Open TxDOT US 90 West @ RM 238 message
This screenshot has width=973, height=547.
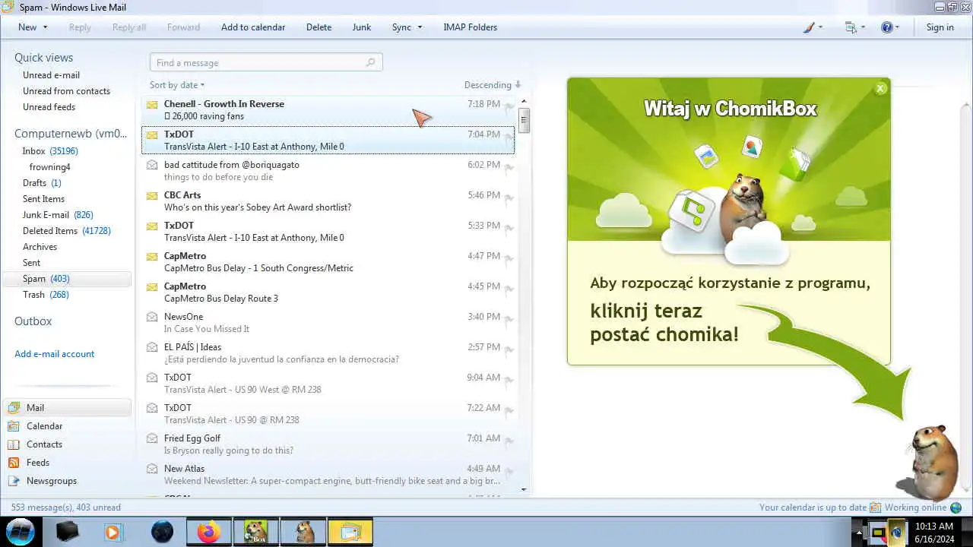[x=328, y=384]
